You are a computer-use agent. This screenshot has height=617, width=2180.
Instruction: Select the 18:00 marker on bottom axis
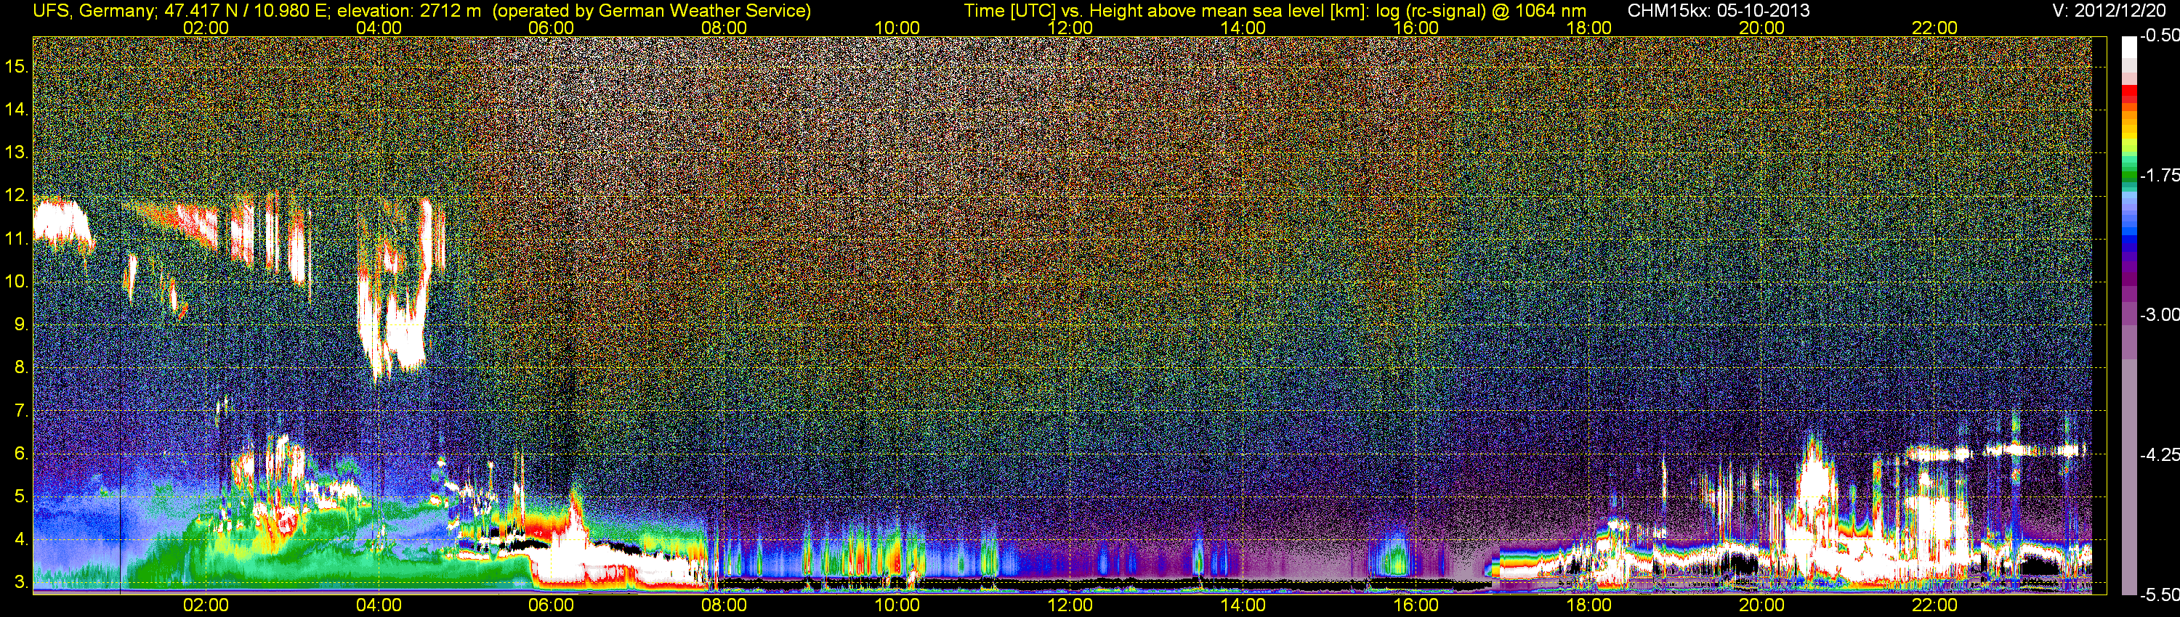tap(1588, 605)
